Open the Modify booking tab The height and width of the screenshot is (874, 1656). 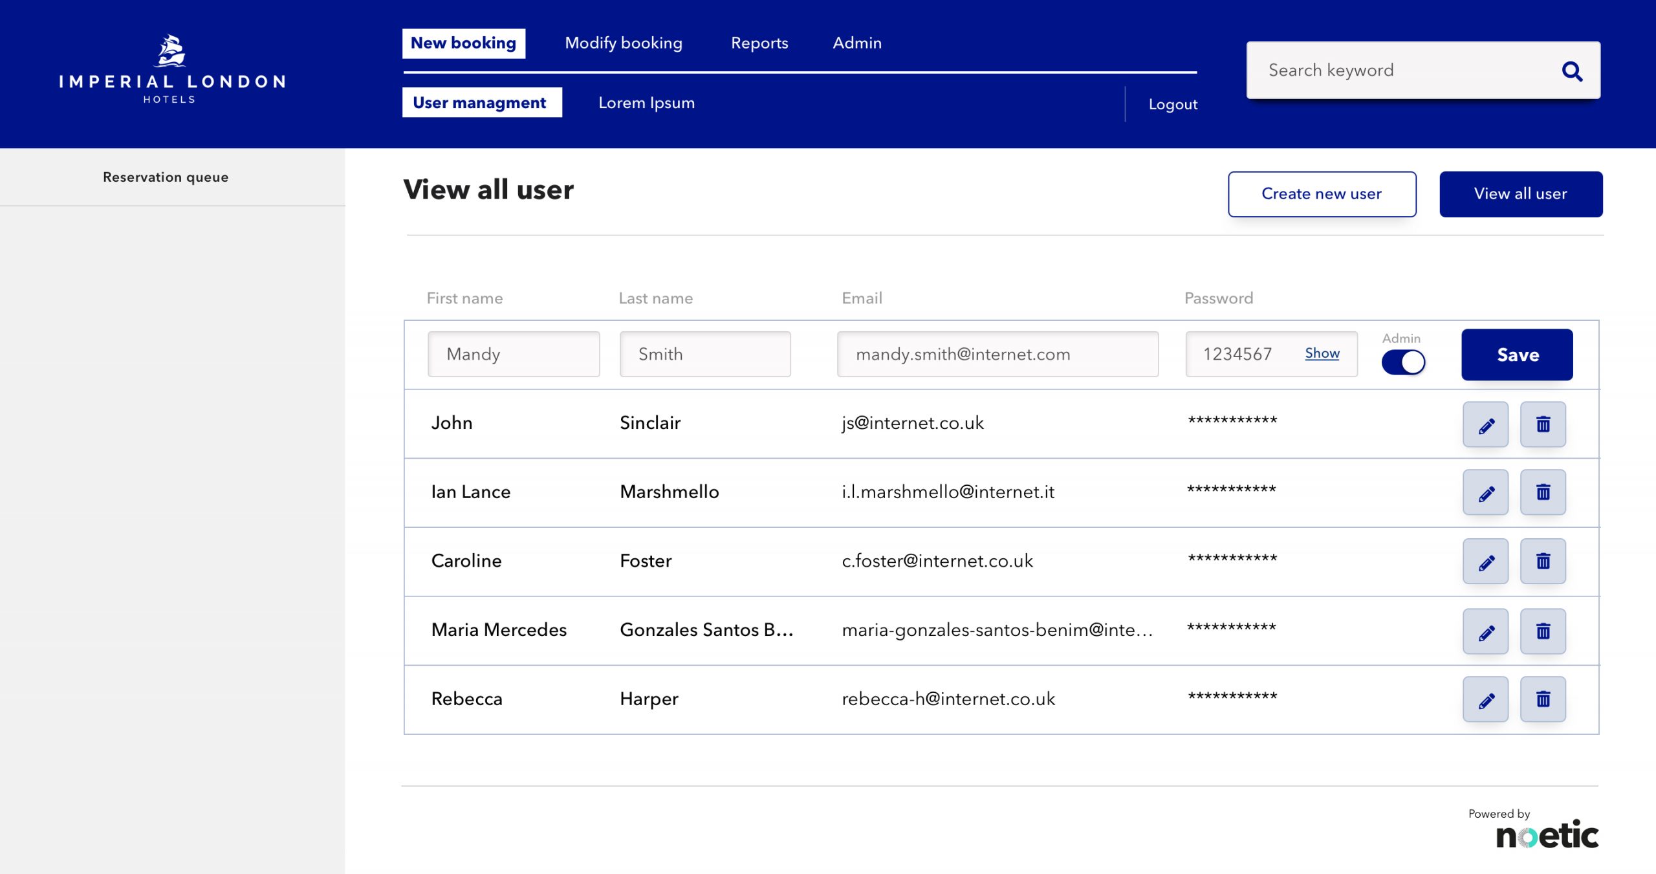(623, 43)
